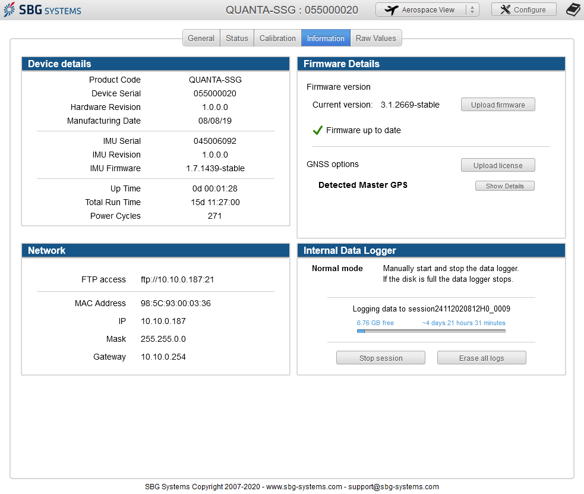Click the Hardware Revision value 1.0.0.0
The image size is (584, 494).
pyautogui.click(x=215, y=107)
